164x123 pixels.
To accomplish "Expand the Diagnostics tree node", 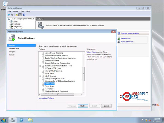I will (9, 27).
